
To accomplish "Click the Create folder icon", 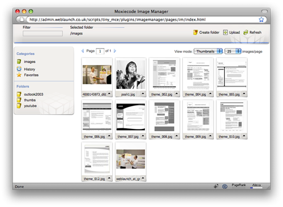I will pyautogui.click(x=195, y=32).
